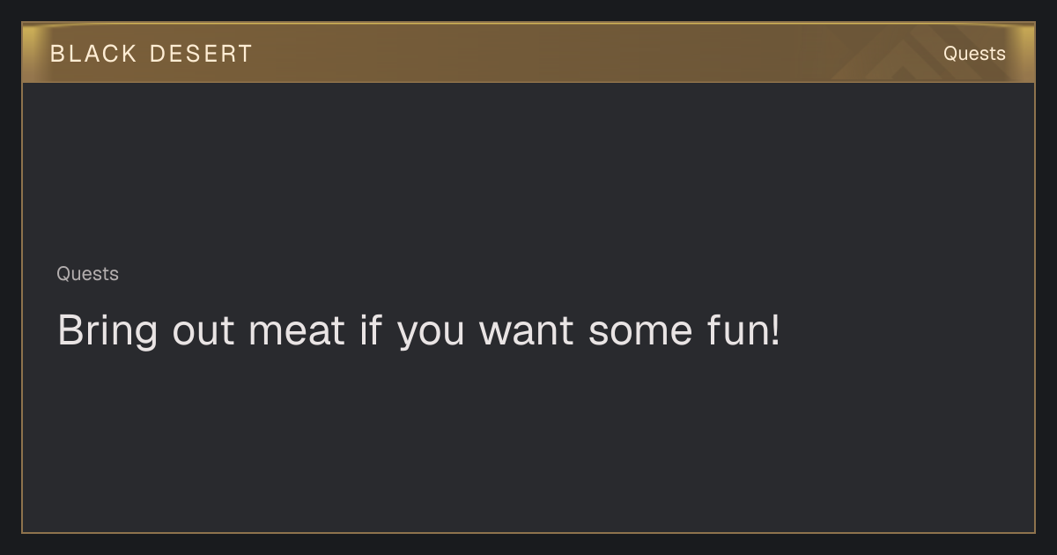Click the word 'you' in the quest heading
1057x555 pixels.
[x=431, y=335]
